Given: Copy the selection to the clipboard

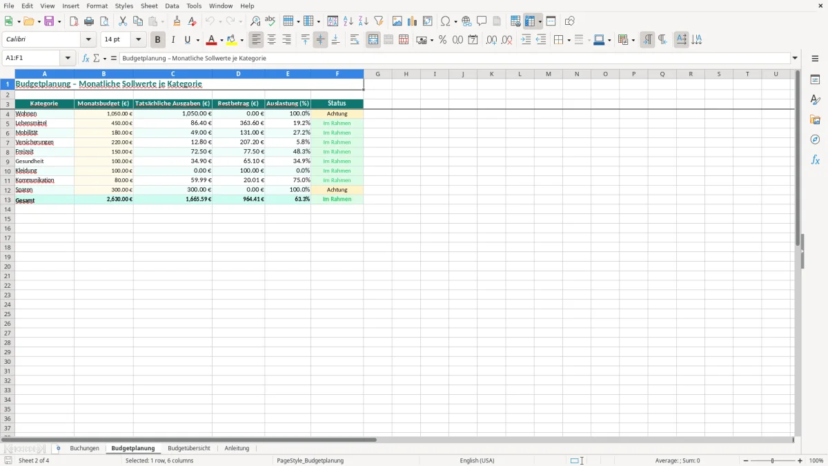Looking at the screenshot, I should point(138,21).
